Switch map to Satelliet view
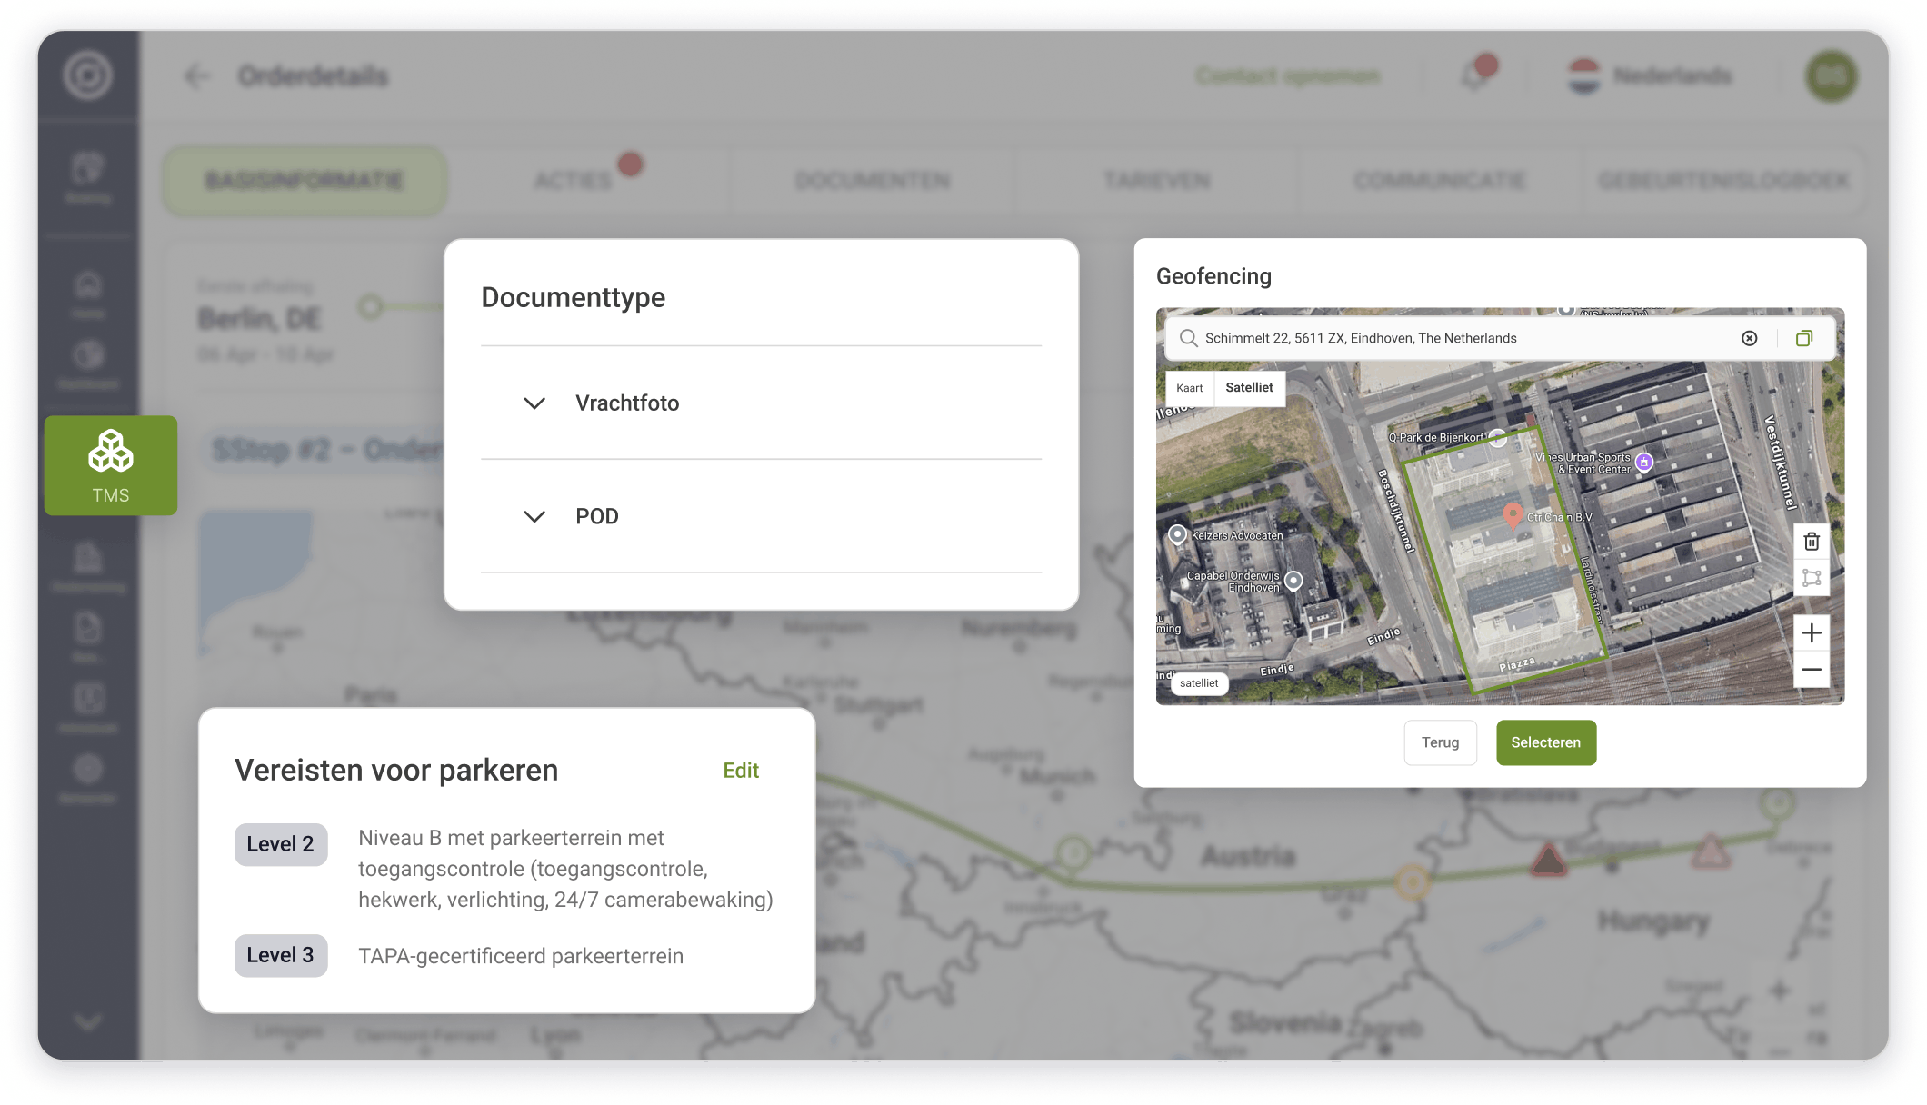The width and height of the screenshot is (1927, 1105). (x=1249, y=388)
